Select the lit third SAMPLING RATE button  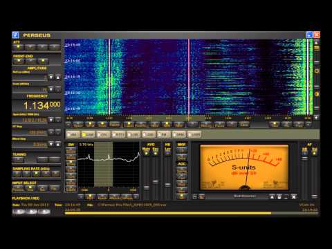(36, 174)
